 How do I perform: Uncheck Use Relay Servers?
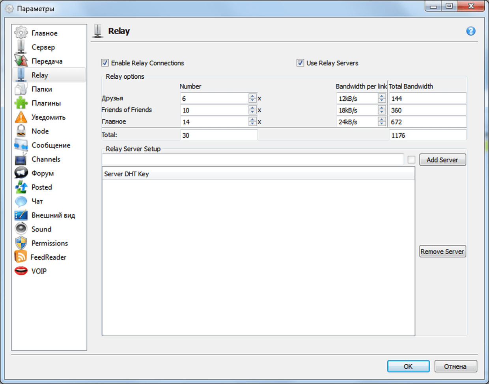click(300, 63)
